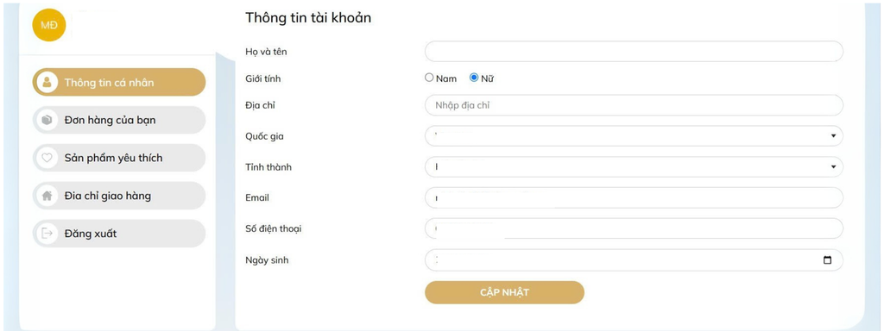Expand the Quốc gia dropdown
Image resolution: width=884 pixels, height=331 pixels.
[x=634, y=135]
